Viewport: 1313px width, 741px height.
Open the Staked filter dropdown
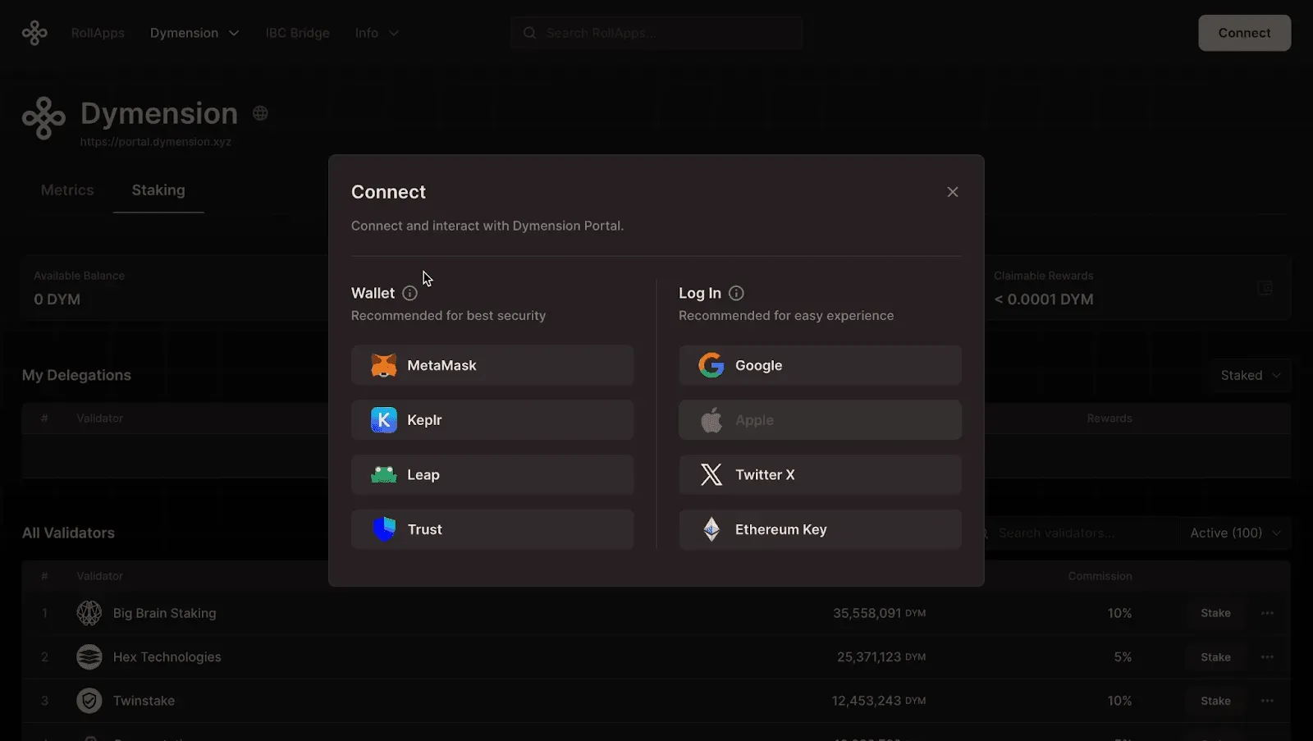1250,375
